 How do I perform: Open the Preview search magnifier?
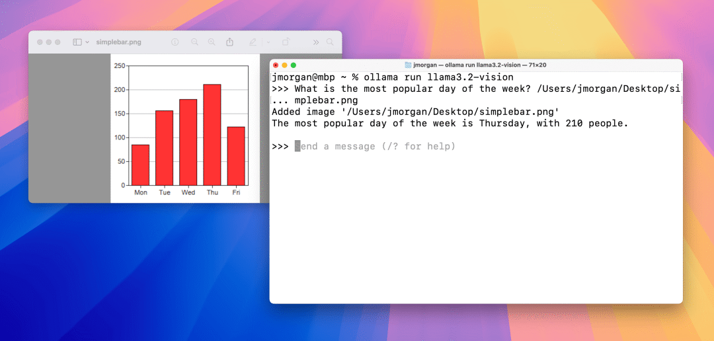(x=330, y=42)
